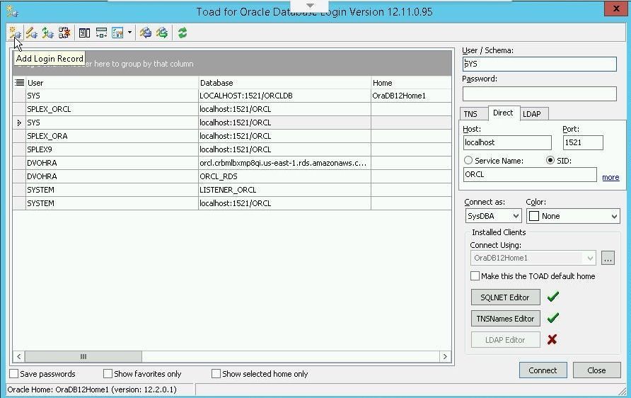This screenshot has height=398, width=631.
Task: Open the Connect Using OraDB12Home1 dropdown
Action: [590, 258]
